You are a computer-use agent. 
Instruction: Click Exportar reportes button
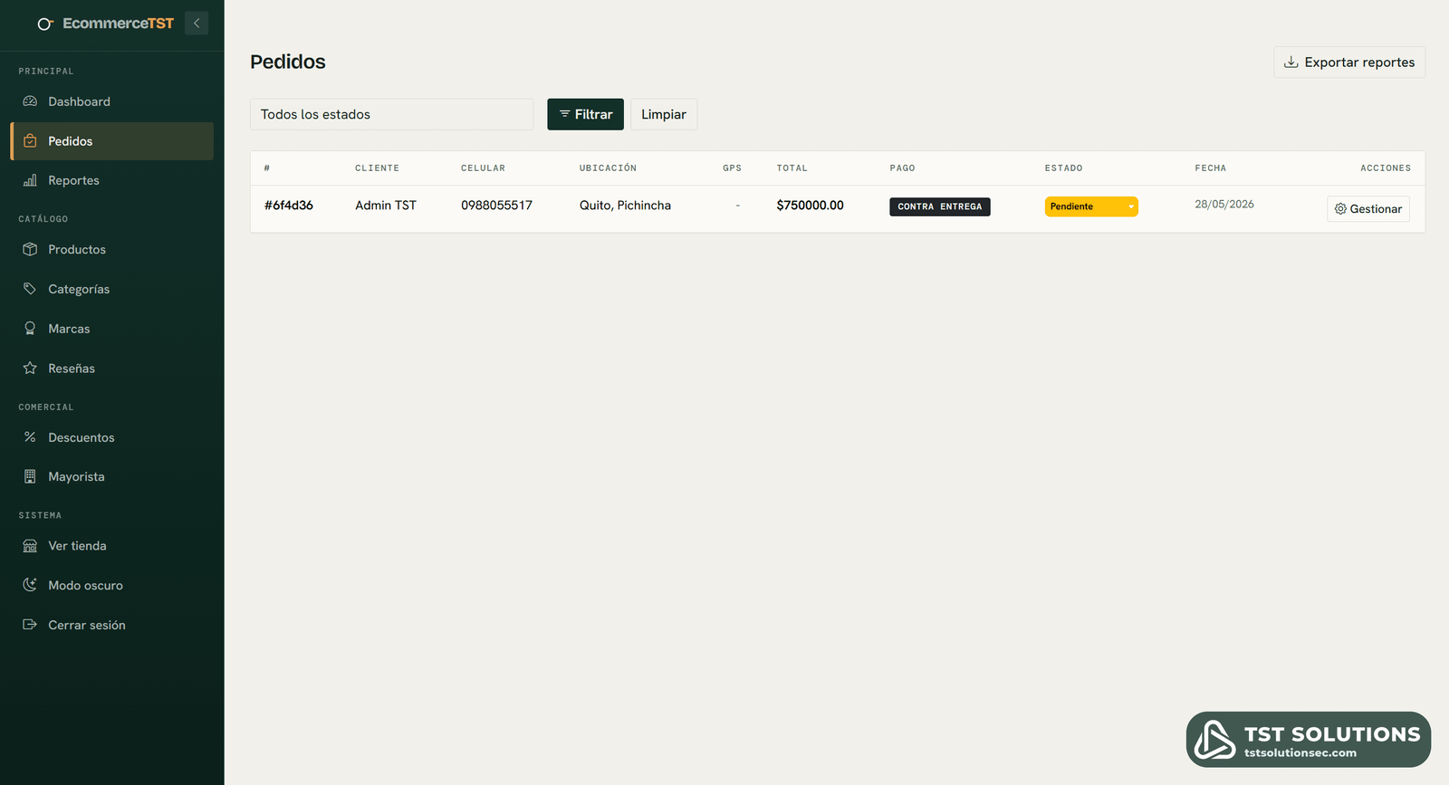tap(1349, 62)
